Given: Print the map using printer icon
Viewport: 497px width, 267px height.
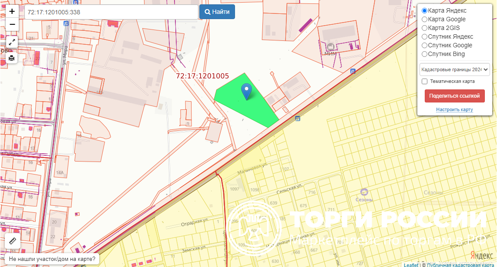Looking at the screenshot, I should 12,57.
